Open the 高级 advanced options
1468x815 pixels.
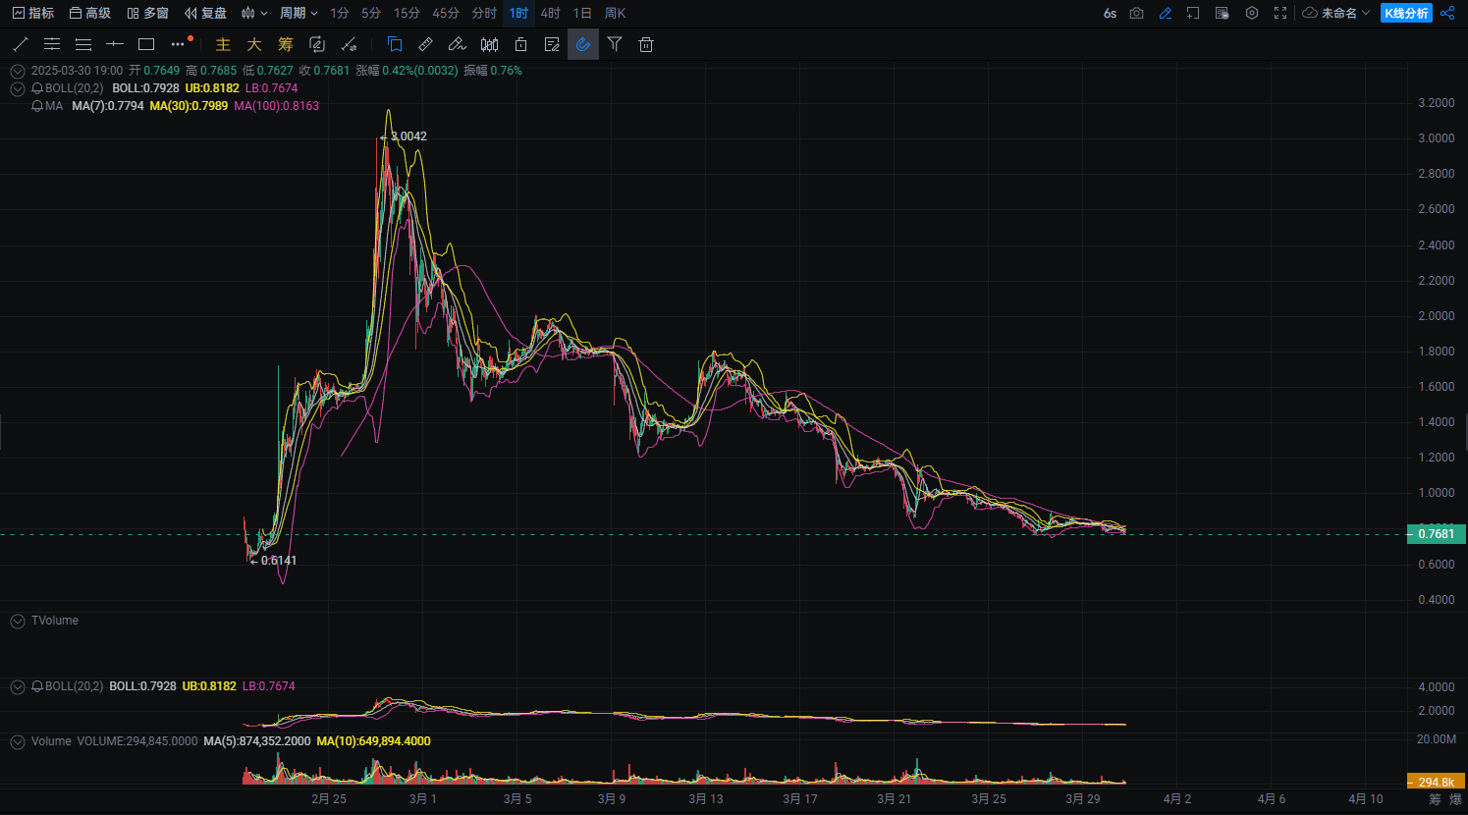coord(89,13)
